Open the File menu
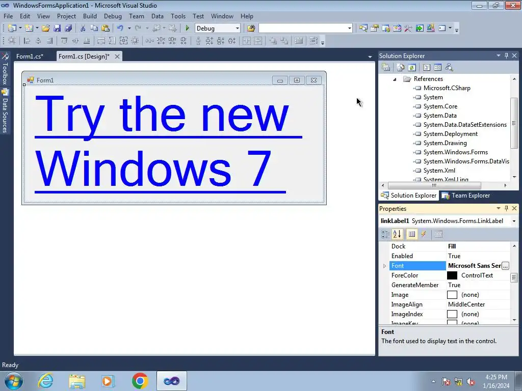 pyautogui.click(x=8, y=16)
